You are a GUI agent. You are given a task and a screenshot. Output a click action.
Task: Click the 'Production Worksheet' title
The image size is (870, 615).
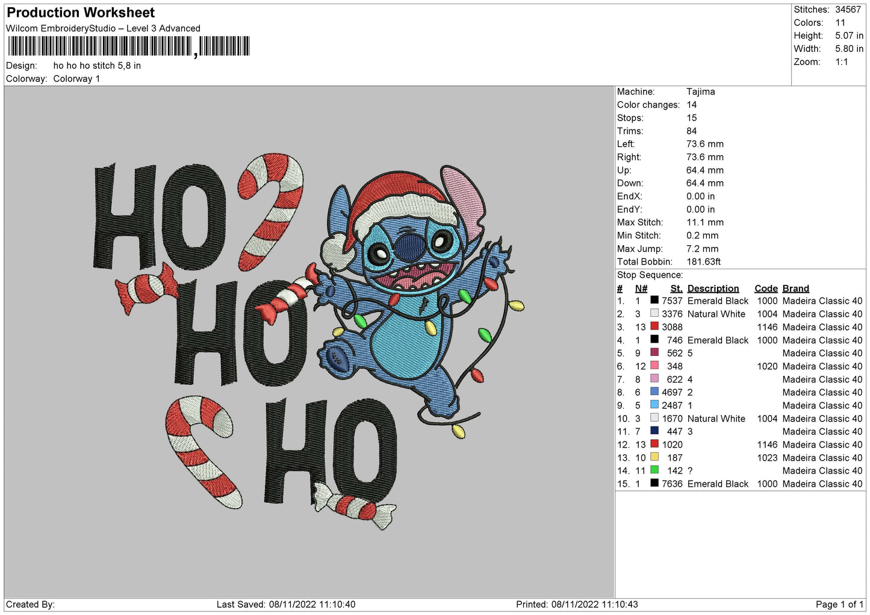(81, 13)
